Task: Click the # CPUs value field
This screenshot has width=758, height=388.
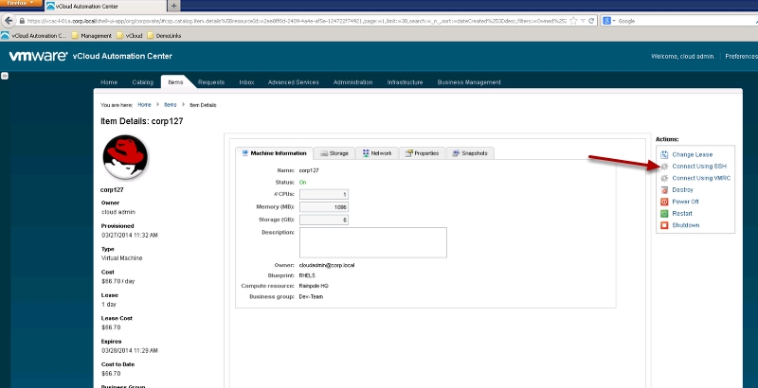Action: [324, 195]
